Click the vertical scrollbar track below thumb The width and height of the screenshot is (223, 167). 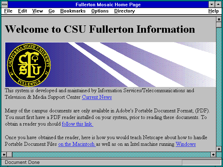pos(219,87)
